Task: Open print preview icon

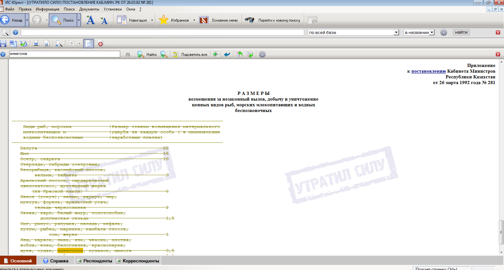Action: coord(47,43)
